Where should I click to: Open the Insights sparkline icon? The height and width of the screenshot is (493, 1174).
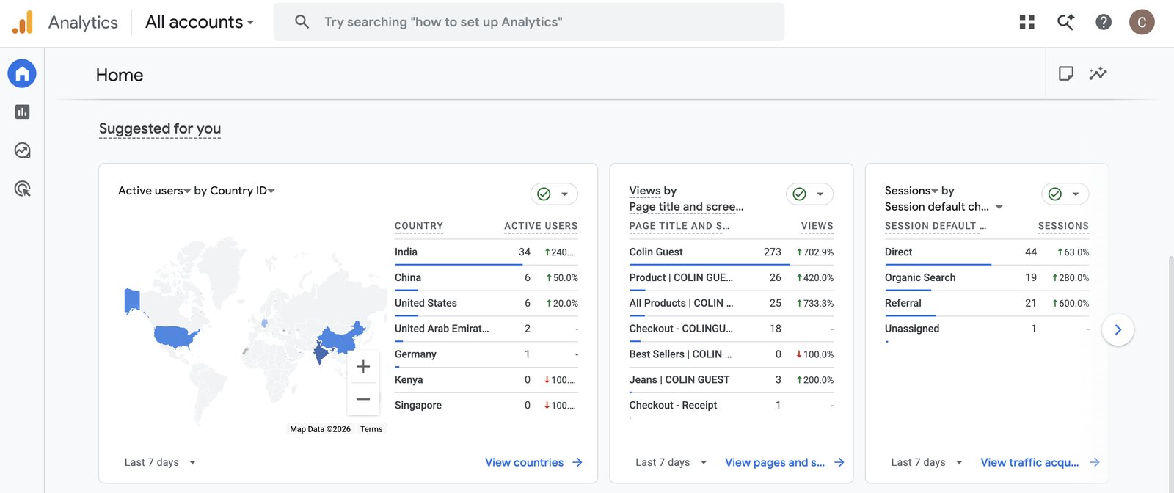(1098, 73)
